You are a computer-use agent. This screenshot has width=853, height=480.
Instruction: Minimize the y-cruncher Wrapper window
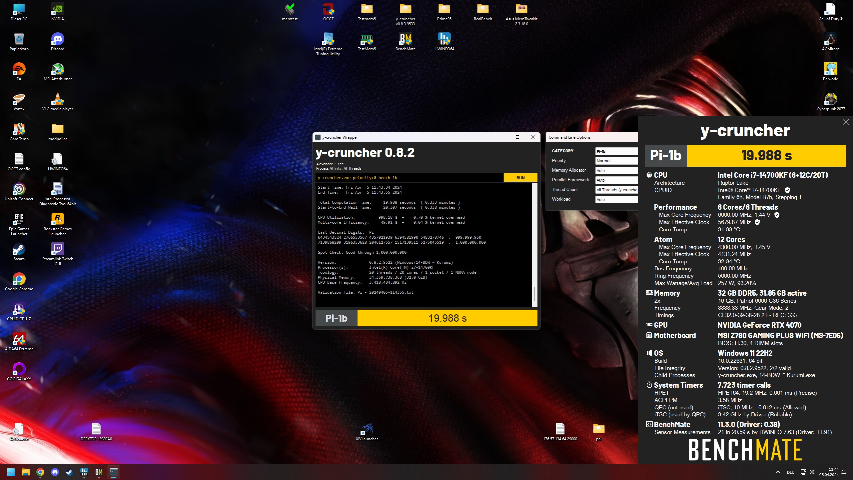502,137
